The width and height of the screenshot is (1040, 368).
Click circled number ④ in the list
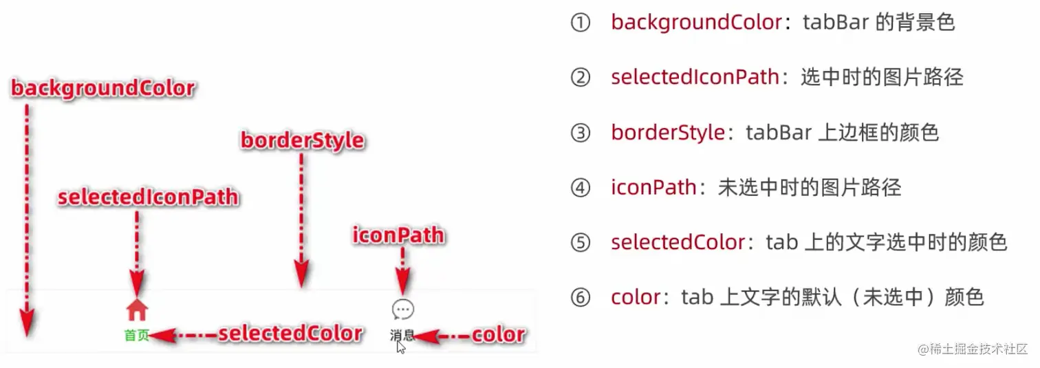coord(581,187)
